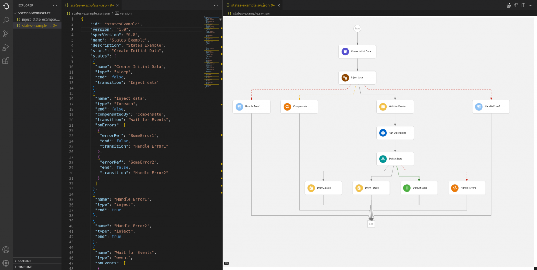Screen dimensions: 537x270
Task: Open the Source Control view
Action: [6, 34]
